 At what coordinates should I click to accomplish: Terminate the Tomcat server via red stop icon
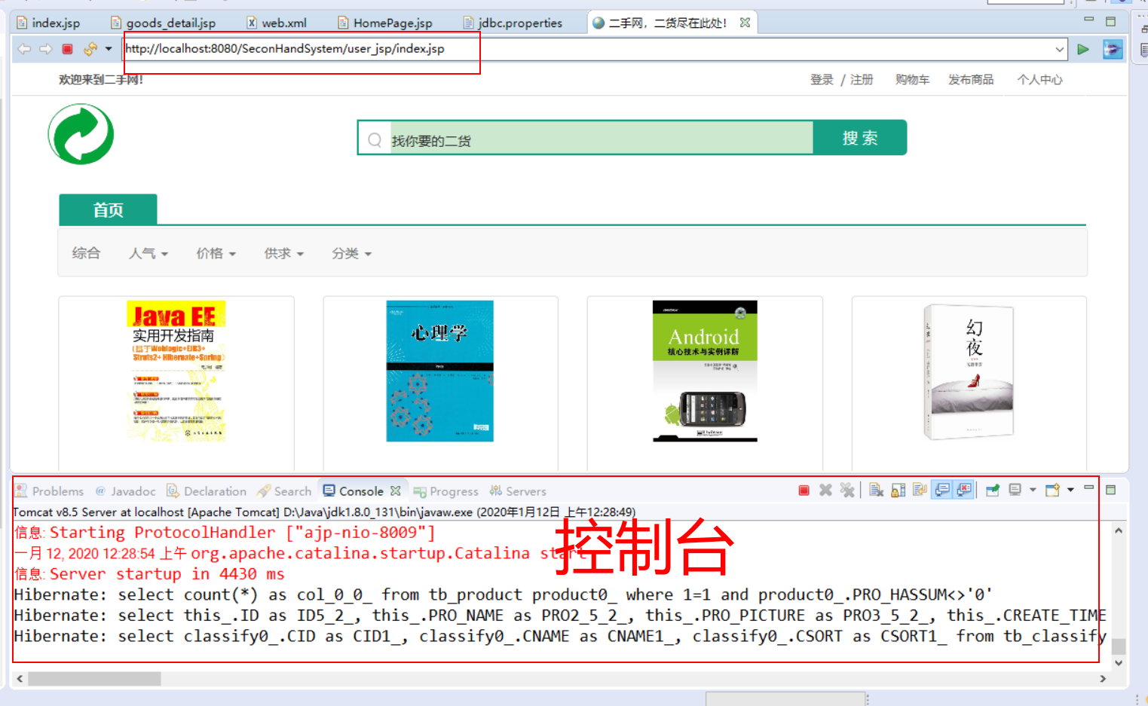[x=803, y=490]
